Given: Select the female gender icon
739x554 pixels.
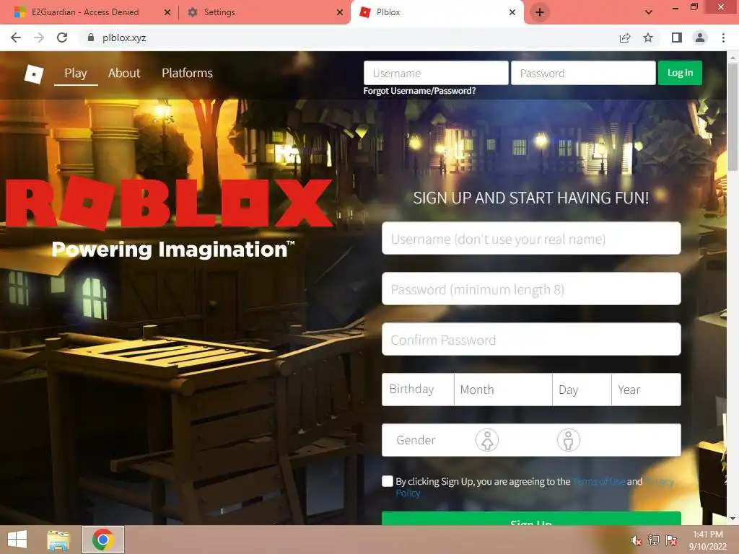Looking at the screenshot, I should (487, 441).
